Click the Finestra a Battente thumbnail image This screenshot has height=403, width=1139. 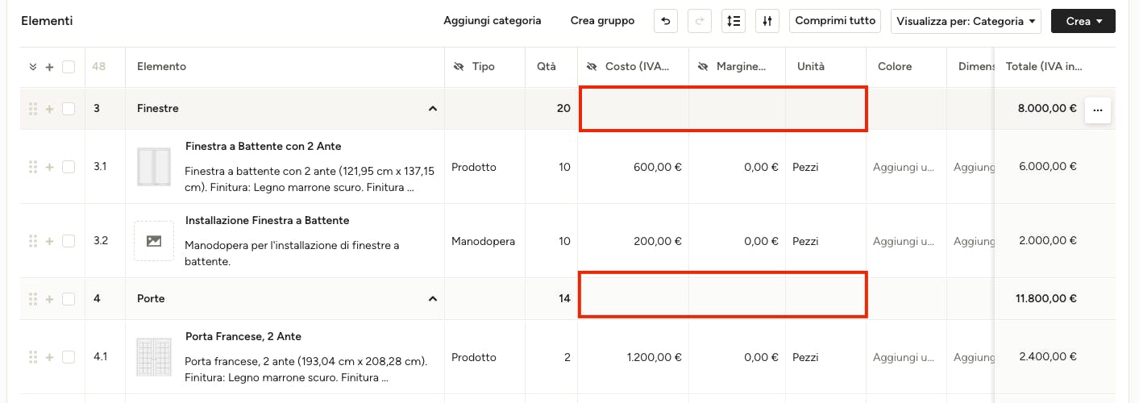pos(154,167)
